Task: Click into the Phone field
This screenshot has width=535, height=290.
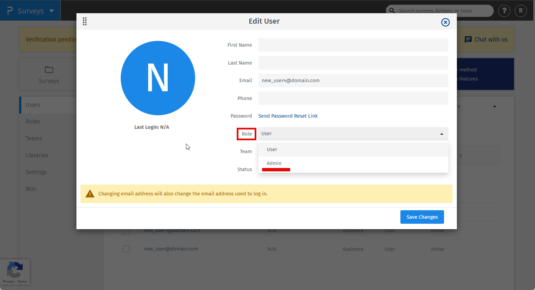Action: pyautogui.click(x=353, y=98)
